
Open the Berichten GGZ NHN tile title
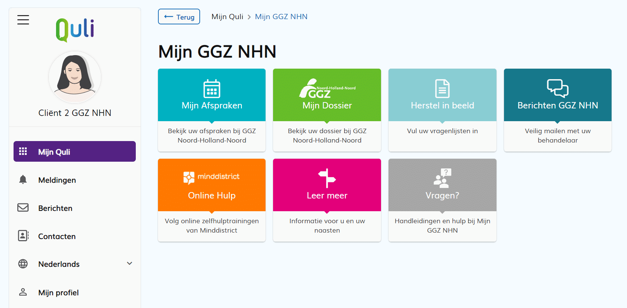(558, 105)
